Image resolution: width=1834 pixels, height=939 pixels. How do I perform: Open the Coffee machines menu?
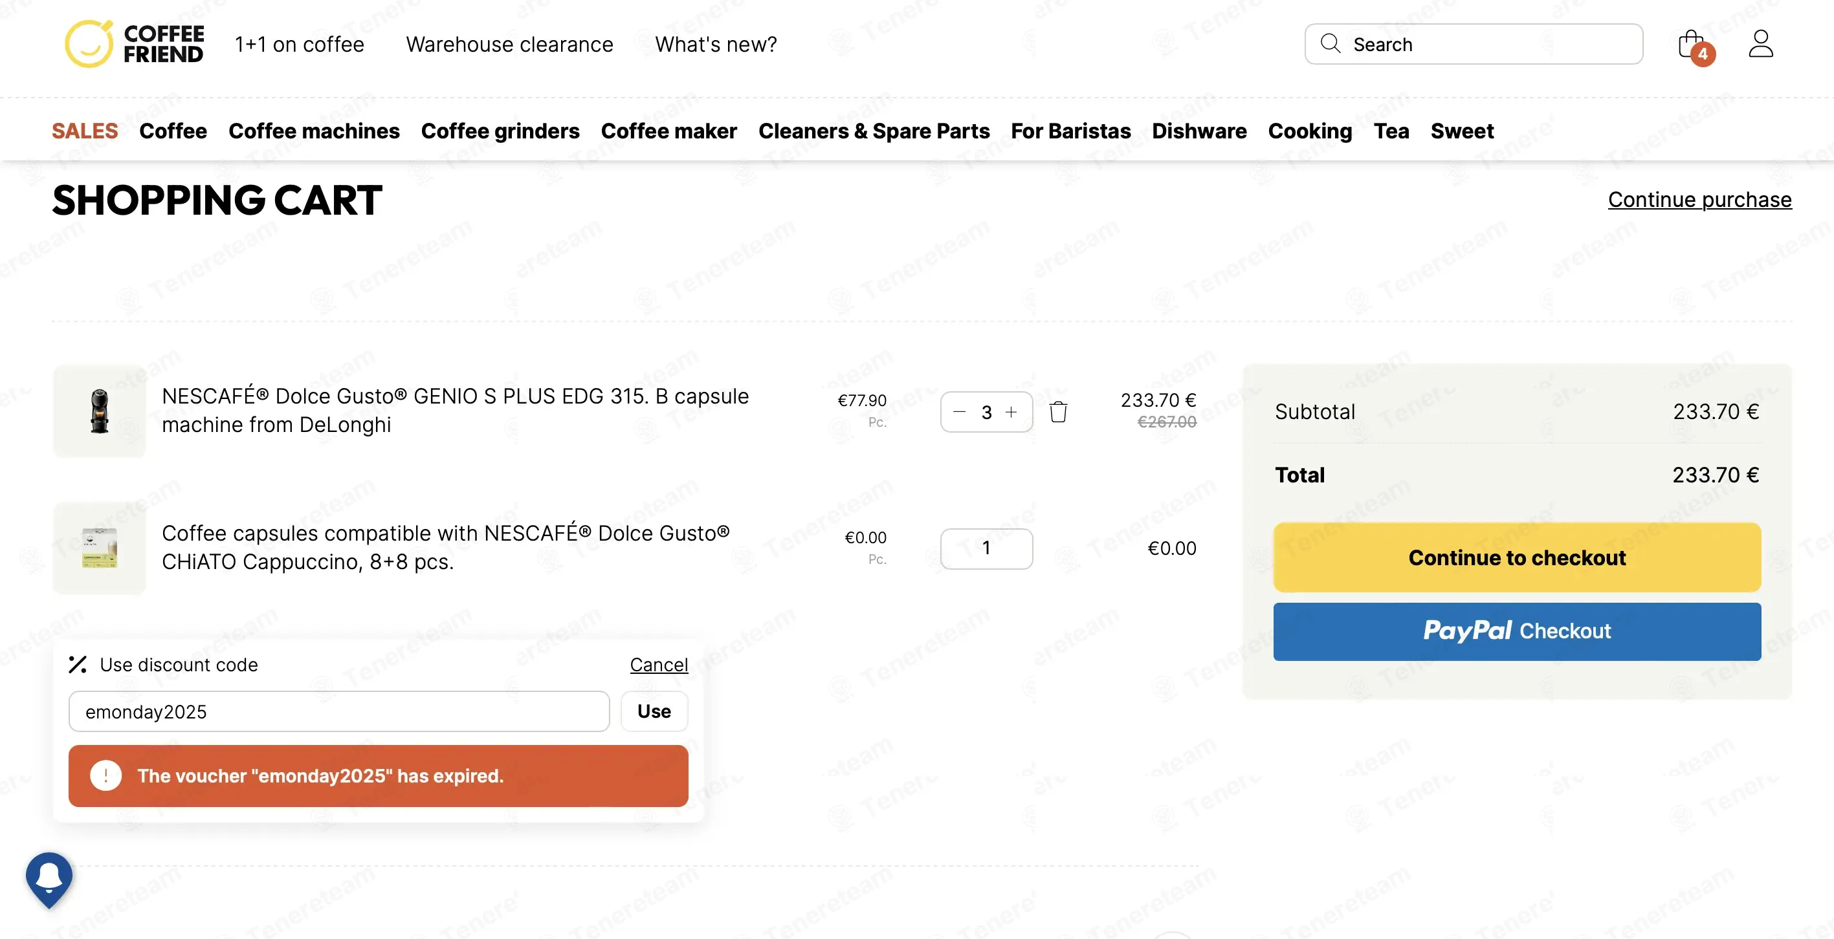[314, 131]
